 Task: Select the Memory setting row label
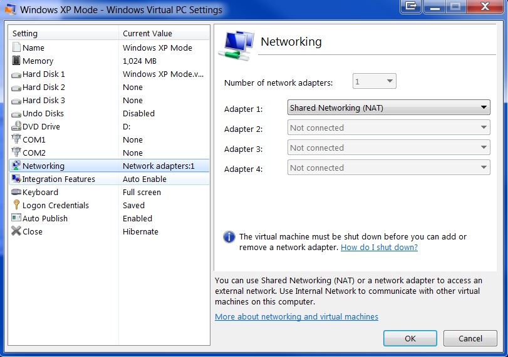pyautogui.click(x=38, y=61)
